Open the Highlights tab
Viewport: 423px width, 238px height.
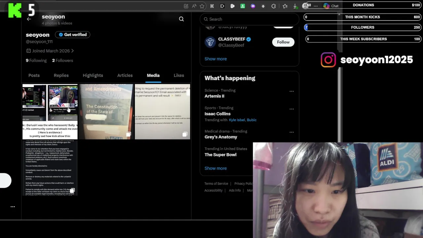(93, 75)
